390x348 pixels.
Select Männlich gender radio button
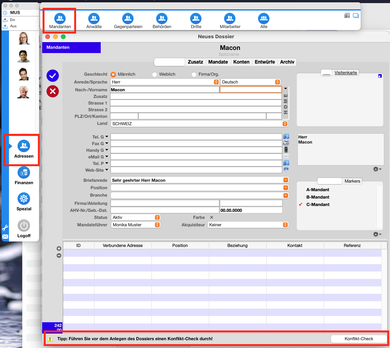113,75
